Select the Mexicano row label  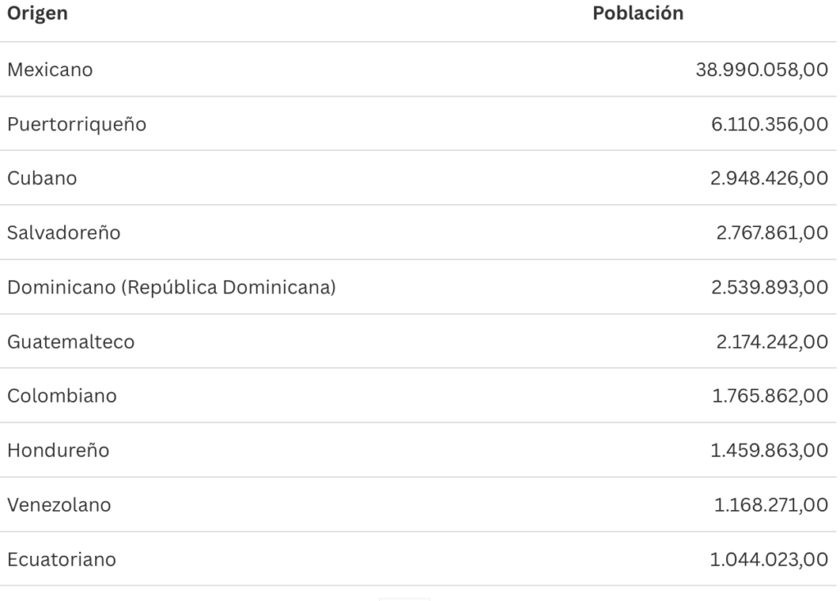50,70
